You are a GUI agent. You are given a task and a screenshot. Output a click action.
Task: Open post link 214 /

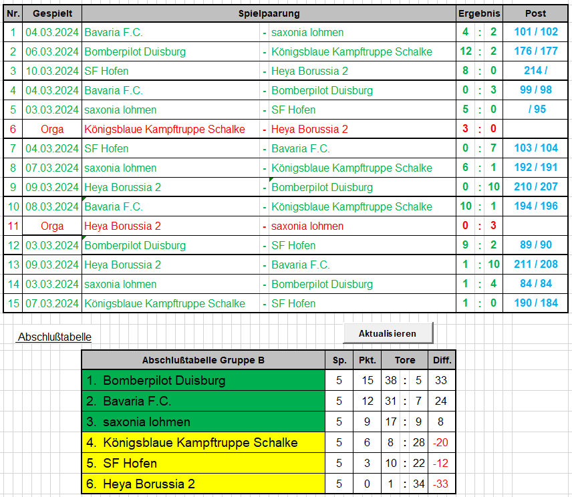coord(535,70)
